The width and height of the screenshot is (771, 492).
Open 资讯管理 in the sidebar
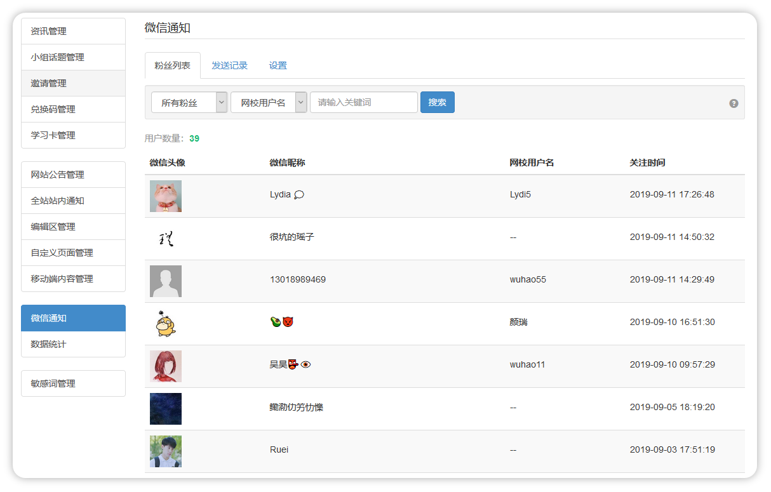coord(74,31)
